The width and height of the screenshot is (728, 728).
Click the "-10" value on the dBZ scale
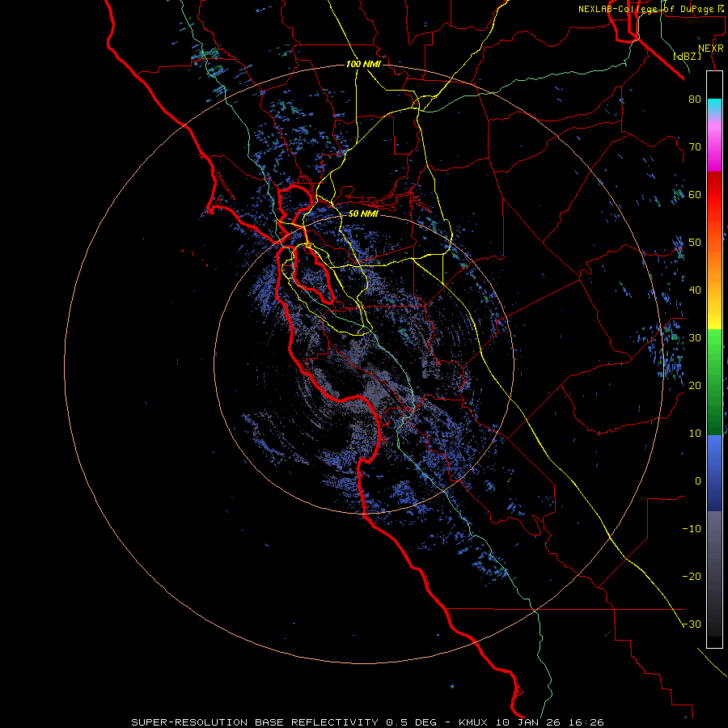click(x=692, y=529)
